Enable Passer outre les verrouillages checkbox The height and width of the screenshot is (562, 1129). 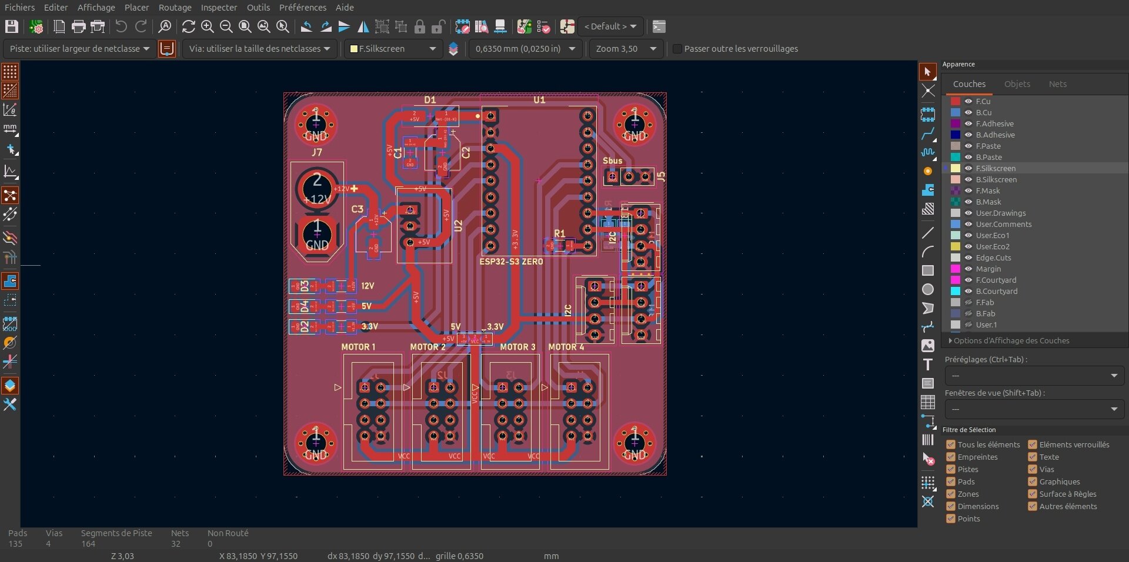[677, 49]
